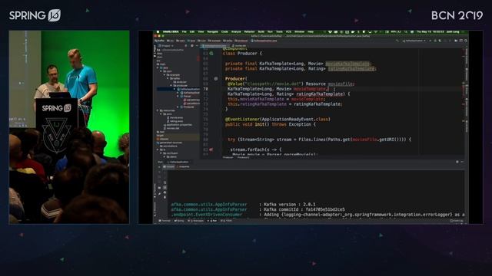Click the 'Kafka version : 2.0.1' console line
Image resolution: width=492 pixels, height=276 pixels.
point(290,205)
